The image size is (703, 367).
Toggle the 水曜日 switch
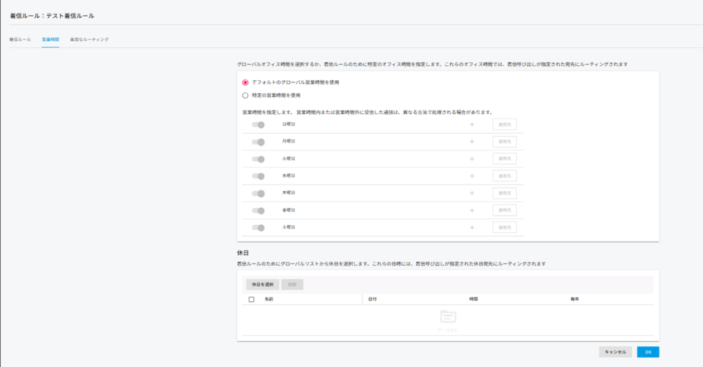coord(258,176)
